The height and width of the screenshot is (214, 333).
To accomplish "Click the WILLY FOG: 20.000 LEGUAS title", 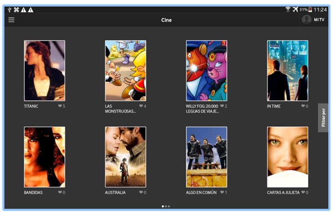I will point(202,109).
